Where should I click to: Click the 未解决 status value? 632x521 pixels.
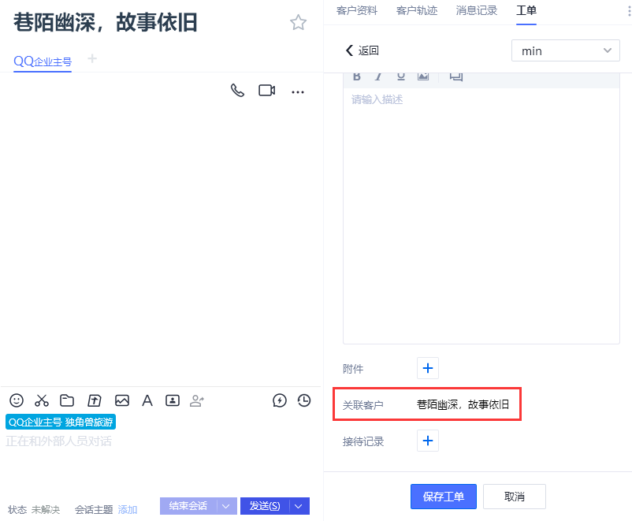coord(46,510)
